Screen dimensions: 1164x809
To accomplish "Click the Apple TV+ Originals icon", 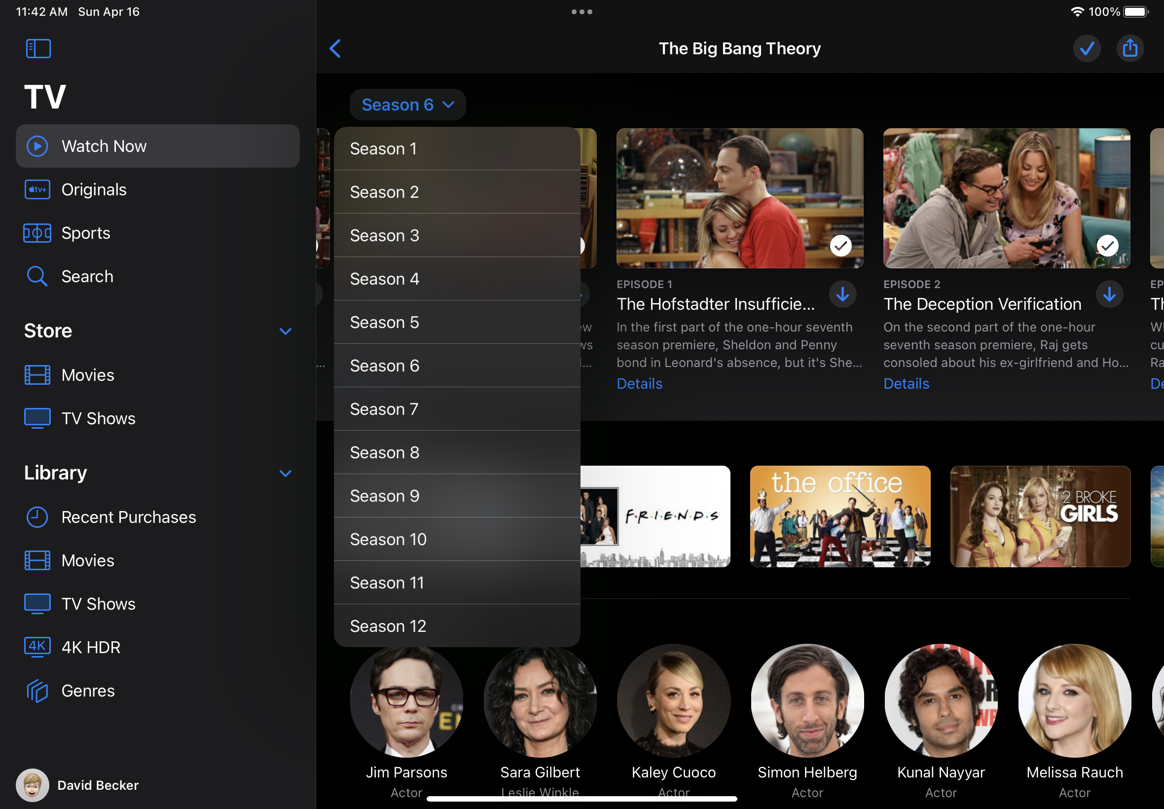I will tap(37, 189).
